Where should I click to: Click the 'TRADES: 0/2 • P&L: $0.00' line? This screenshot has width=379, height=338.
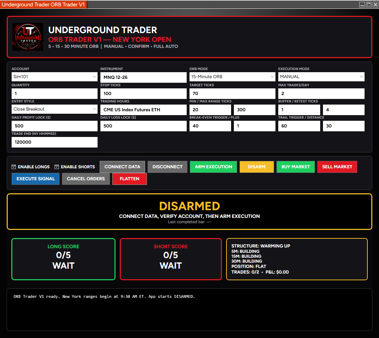(x=260, y=272)
